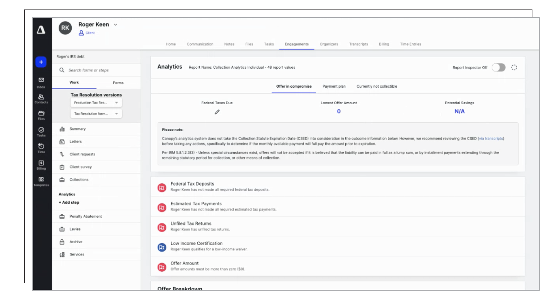Click the Unfiled Tax Returns red flag icon
Screen dimensions: 540x291
(162, 227)
